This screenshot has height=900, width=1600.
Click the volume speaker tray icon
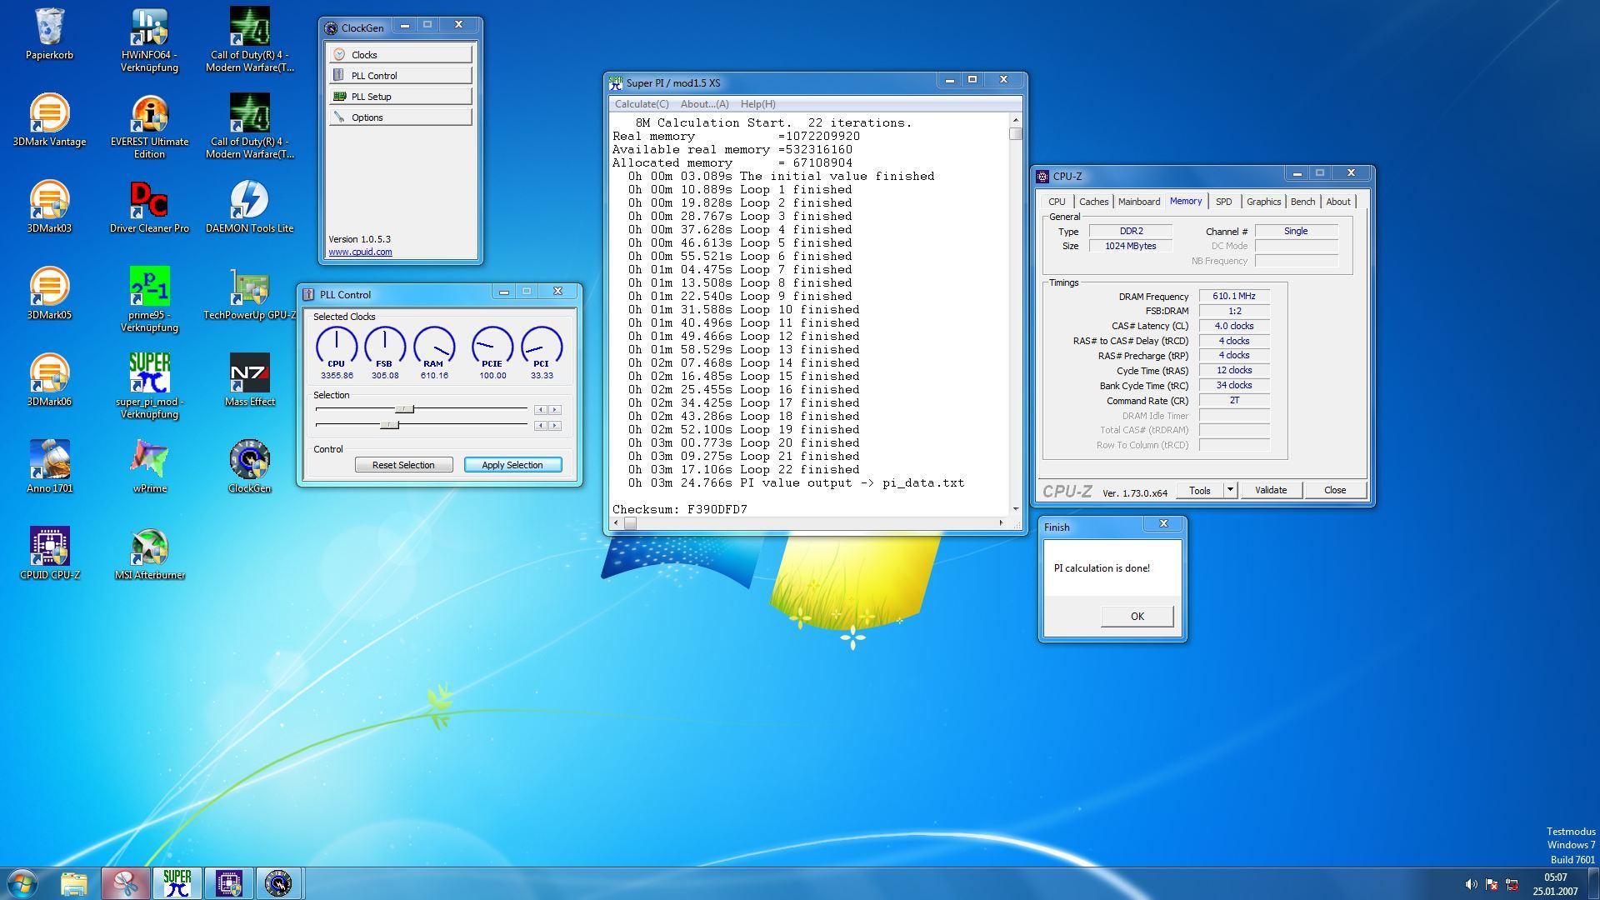point(1471,884)
